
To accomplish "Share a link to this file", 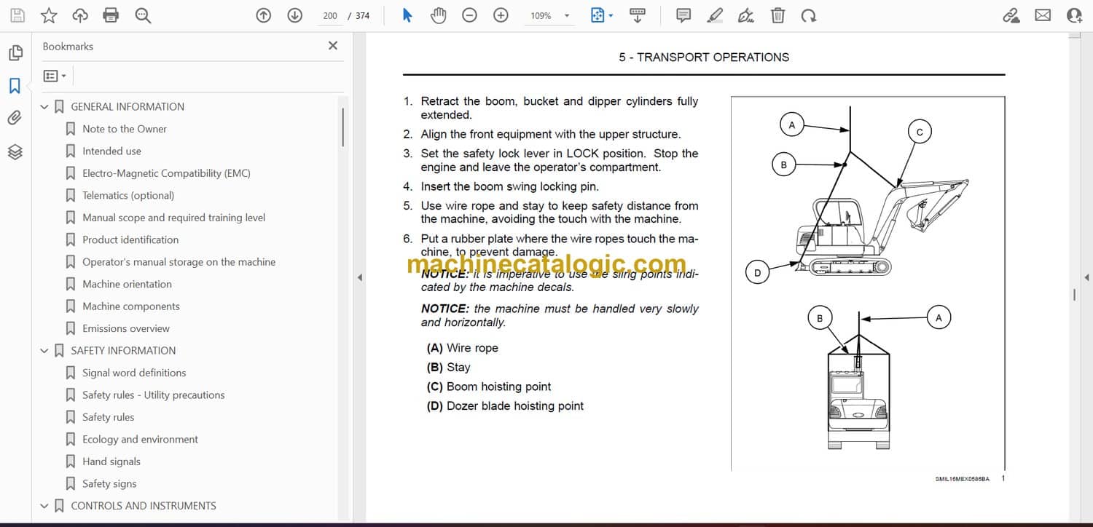I will [x=1011, y=15].
